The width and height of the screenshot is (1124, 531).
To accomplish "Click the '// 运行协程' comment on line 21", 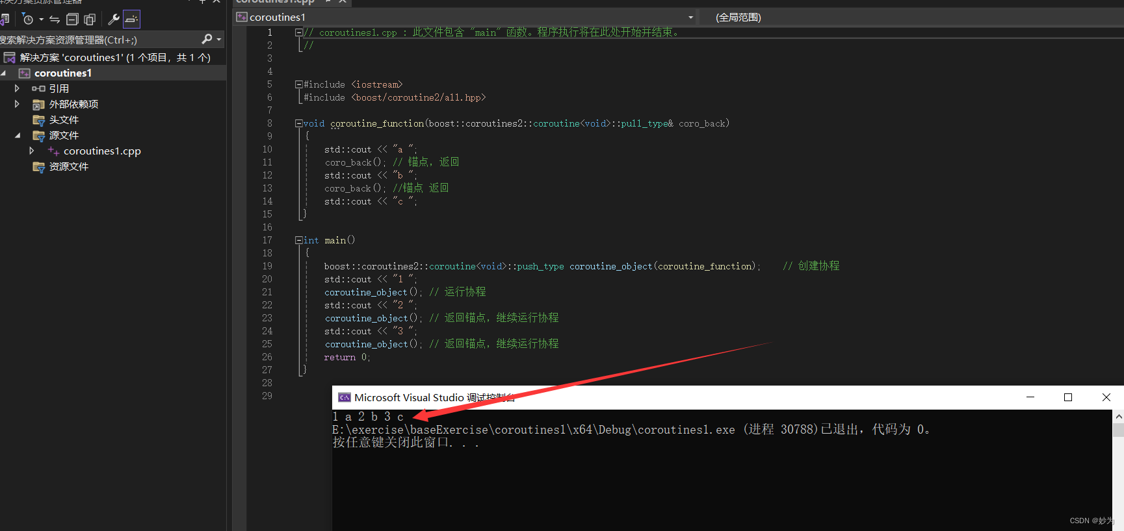I will (x=457, y=292).
